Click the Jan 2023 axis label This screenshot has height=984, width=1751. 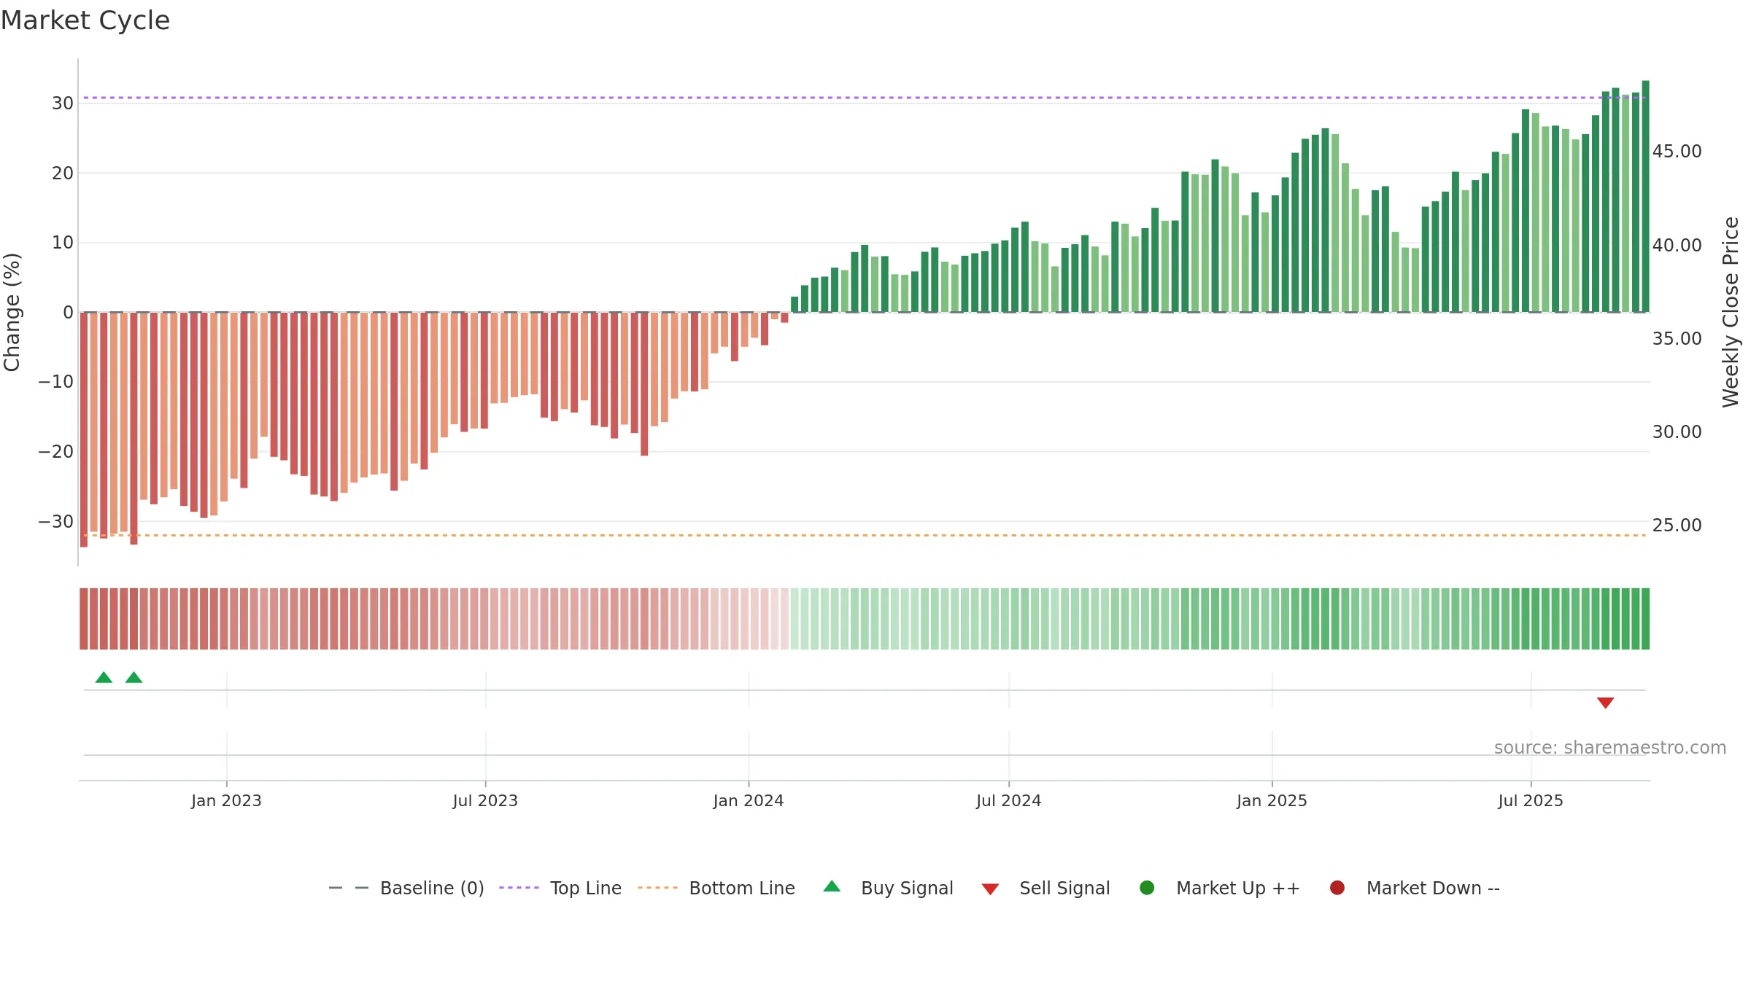coord(226,800)
